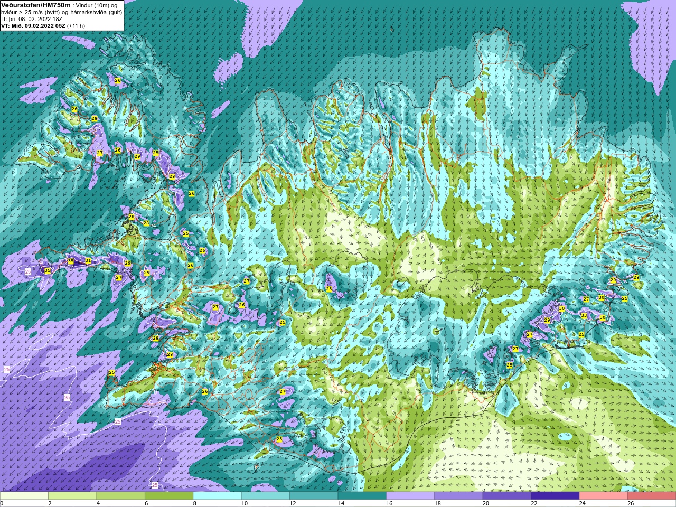
Task: Click the medium purple 18–20 m/s legend swatch
Action: [458, 496]
